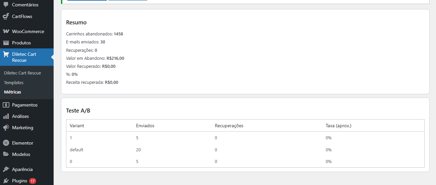The image size is (436, 185).
Task: Click the Diletec Cart Rescue shopping cart icon
Action: 6,54
